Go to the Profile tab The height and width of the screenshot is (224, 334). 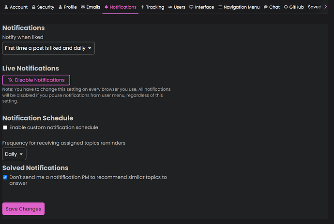point(67,7)
